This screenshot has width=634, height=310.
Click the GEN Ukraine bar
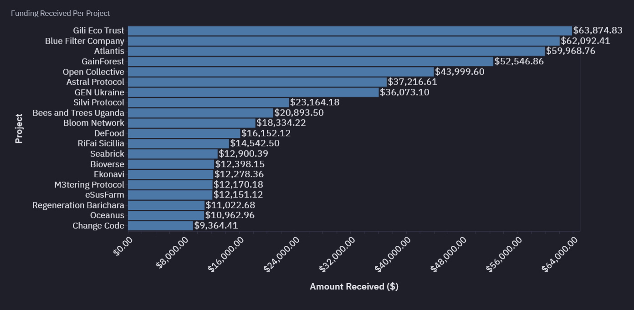[253, 92]
